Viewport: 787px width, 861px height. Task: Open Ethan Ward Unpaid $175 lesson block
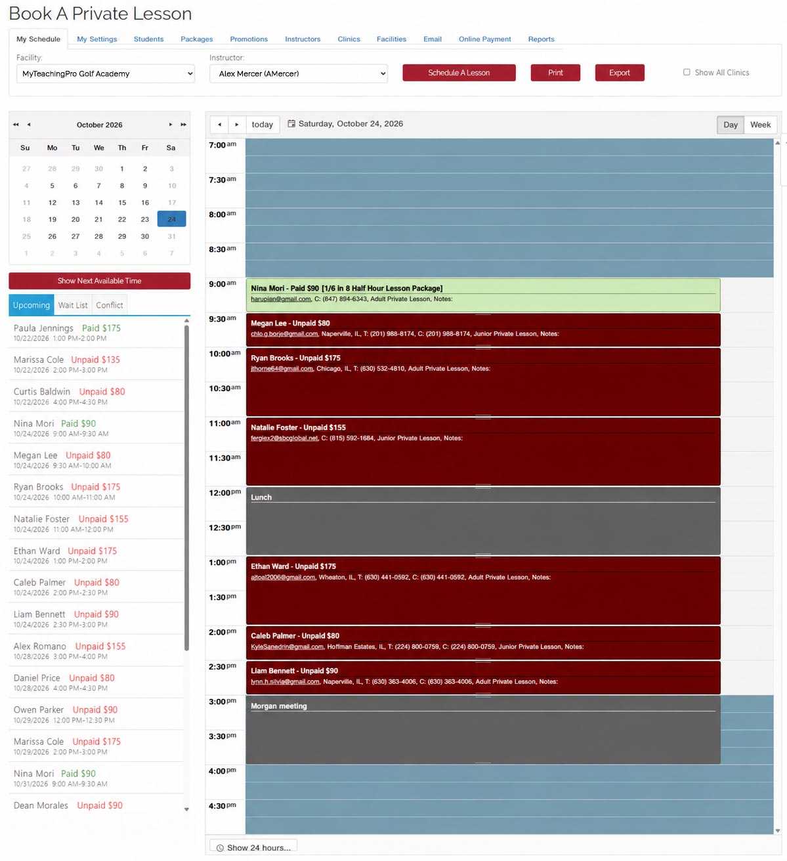point(483,591)
